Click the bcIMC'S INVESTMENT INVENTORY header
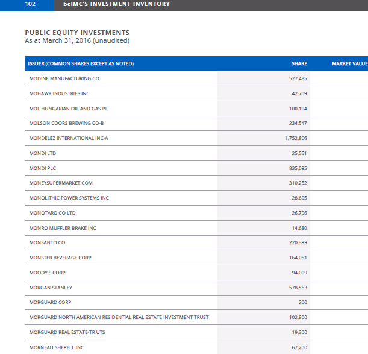The image size is (368, 354). (117, 4)
